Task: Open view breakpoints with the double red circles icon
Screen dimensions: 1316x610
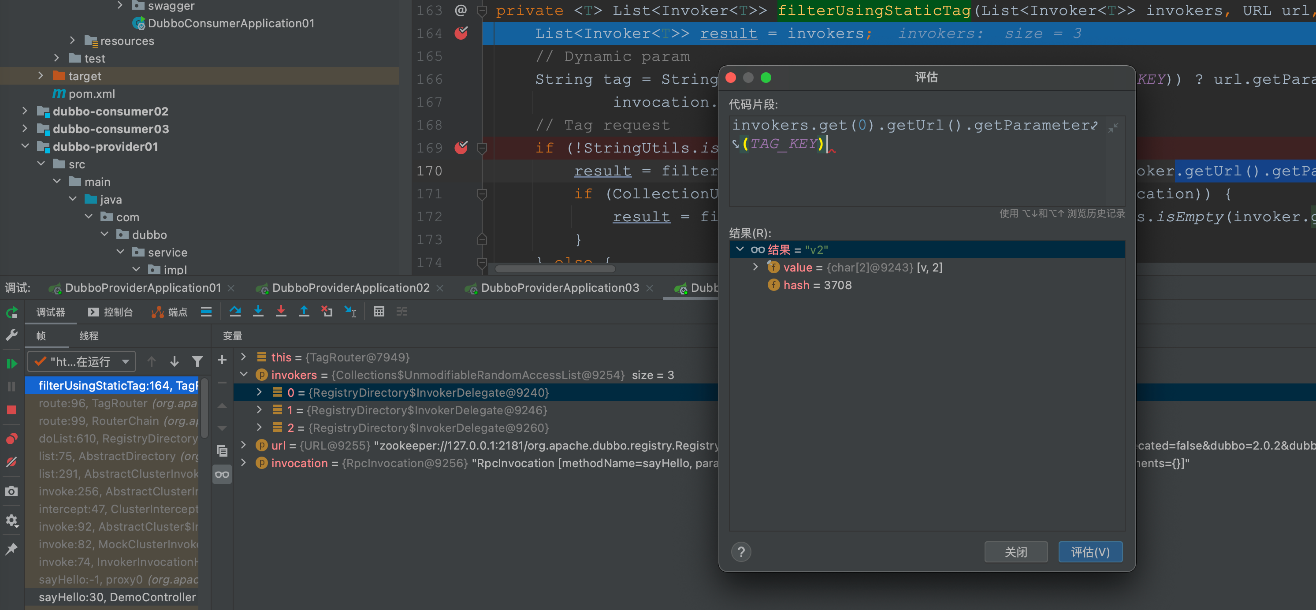Action: pyautogui.click(x=11, y=439)
